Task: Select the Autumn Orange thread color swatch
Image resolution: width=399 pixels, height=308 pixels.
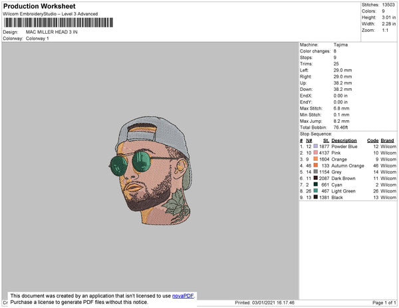Action: tap(315, 165)
